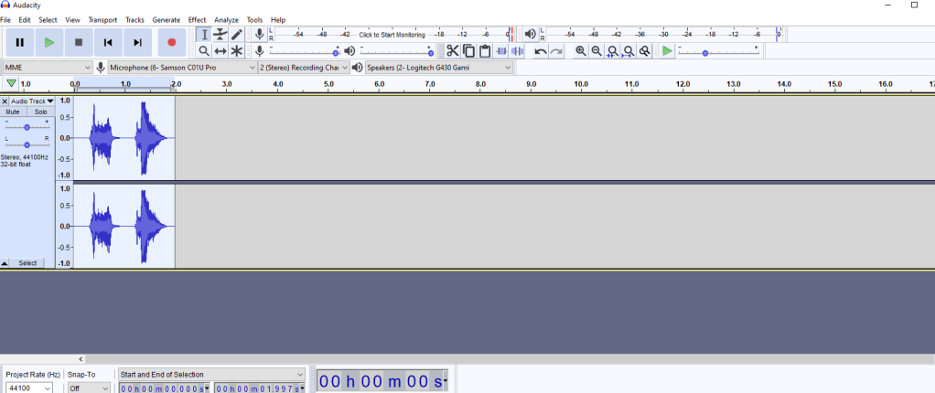The image size is (935, 393).
Task: Solo the Audio Track
Action: [x=41, y=112]
